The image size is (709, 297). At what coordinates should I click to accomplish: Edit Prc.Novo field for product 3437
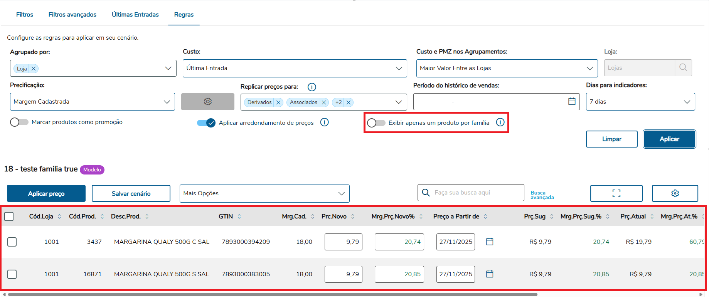point(344,242)
